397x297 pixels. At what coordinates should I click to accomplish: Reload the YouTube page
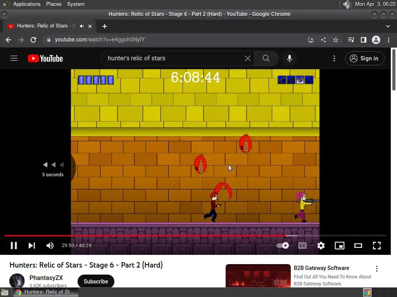coord(33,40)
